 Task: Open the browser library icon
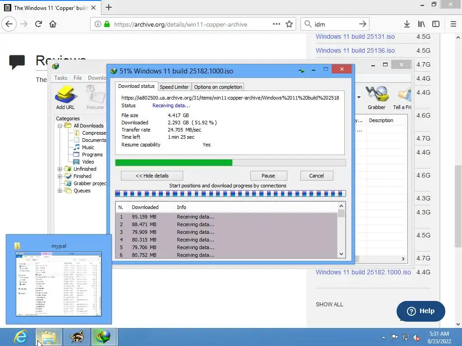[x=421, y=24]
